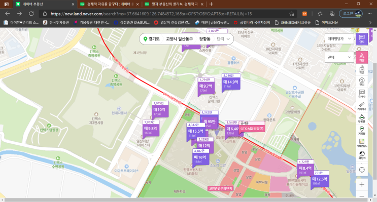Show 중개사 realtor offices on map
Screen dimensions: 377x202
point(362,94)
